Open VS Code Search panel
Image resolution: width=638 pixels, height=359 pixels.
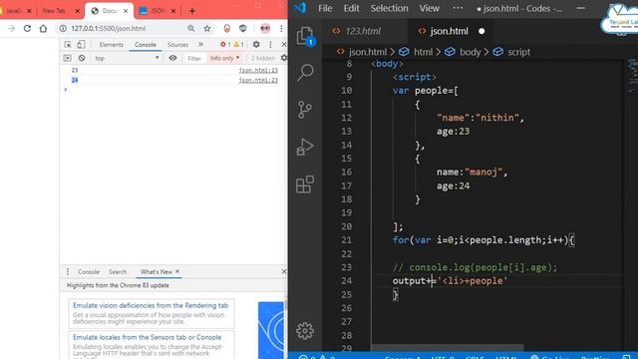(x=305, y=73)
